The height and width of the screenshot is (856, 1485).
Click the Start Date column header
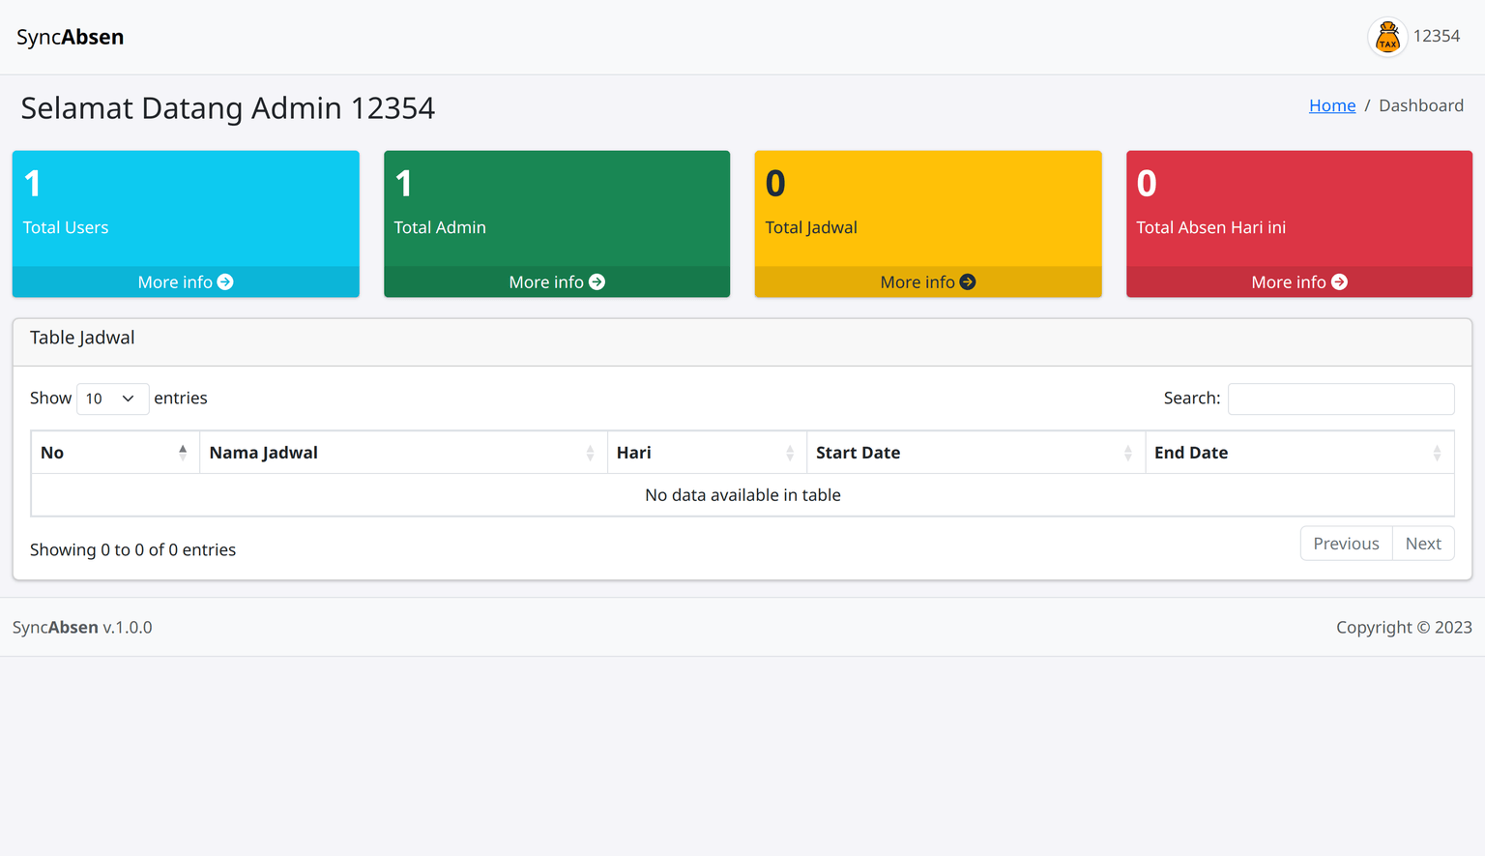tap(858, 453)
